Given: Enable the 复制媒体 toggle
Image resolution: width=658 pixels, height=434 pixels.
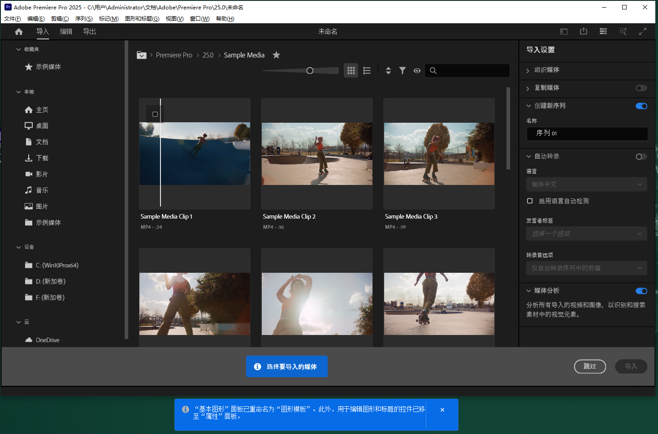Looking at the screenshot, I should point(641,88).
